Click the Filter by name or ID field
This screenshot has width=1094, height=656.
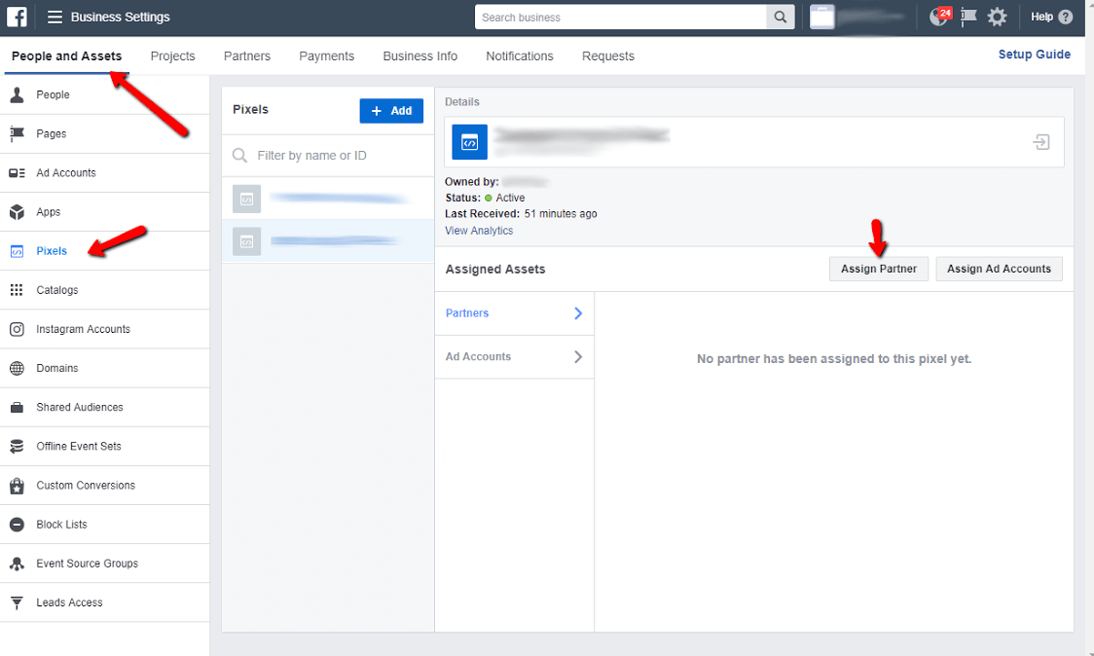331,156
